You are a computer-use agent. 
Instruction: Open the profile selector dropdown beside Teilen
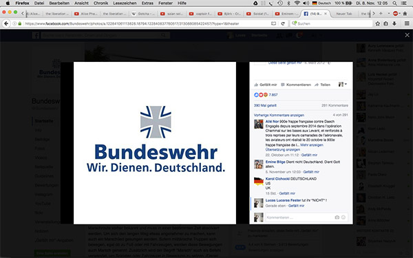pyautogui.click(x=342, y=84)
